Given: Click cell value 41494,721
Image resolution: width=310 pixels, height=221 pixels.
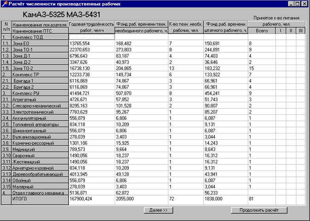Looking at the screenshot, I should [80, 93].
